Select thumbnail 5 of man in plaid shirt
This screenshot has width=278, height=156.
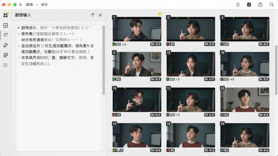[137, 64]
